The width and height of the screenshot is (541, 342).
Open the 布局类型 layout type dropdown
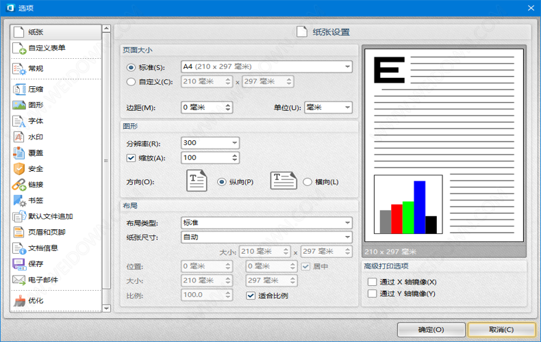(266, 223)
